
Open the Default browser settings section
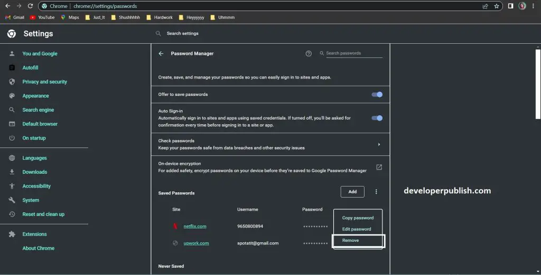pos(40,124)
